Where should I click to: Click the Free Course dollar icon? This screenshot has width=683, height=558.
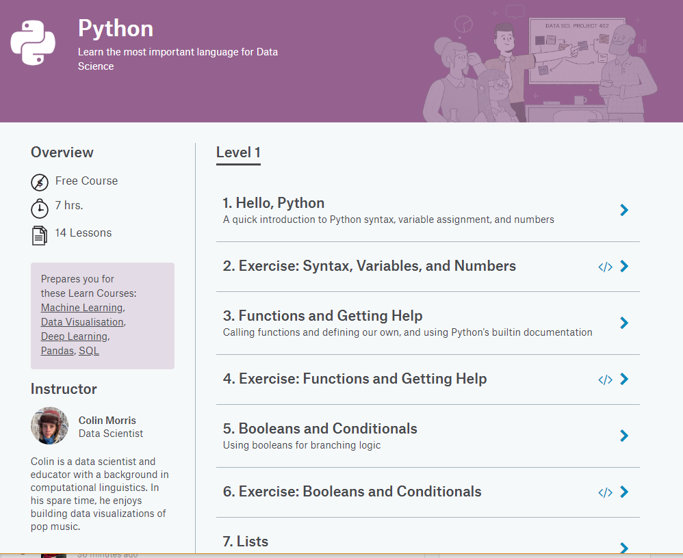(x=40, y=182)
